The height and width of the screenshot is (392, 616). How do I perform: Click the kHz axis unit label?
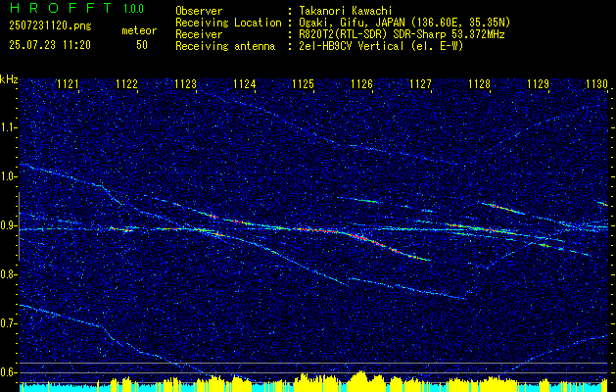9,79
